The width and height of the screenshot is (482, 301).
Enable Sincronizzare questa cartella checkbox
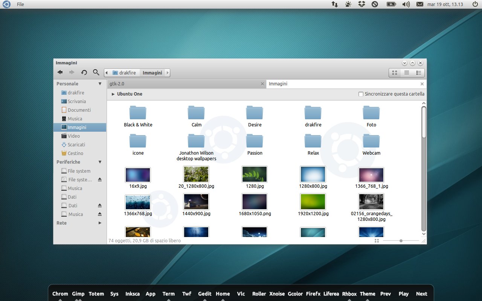tap(361, 94)
